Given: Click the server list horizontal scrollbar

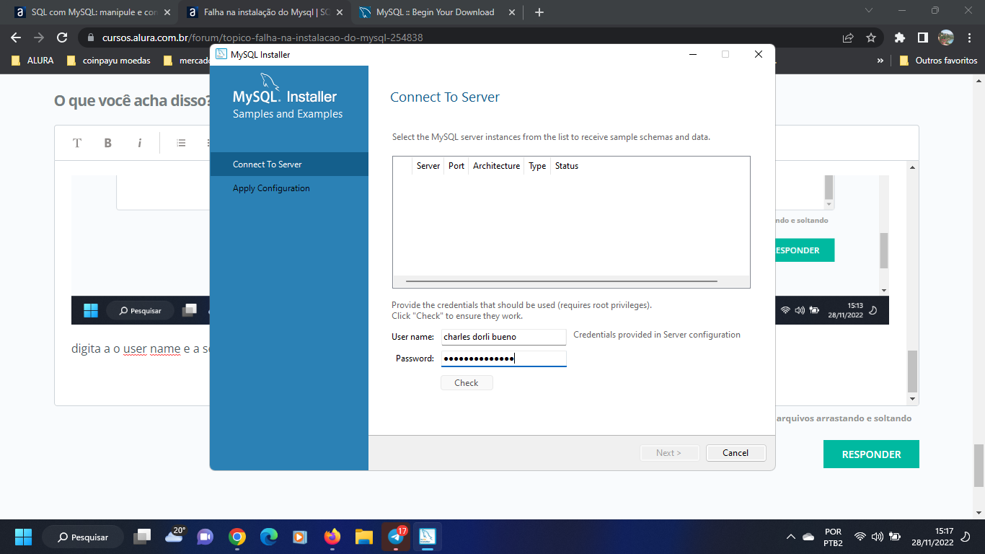Looking at the screenshot, I should point(562,281).
